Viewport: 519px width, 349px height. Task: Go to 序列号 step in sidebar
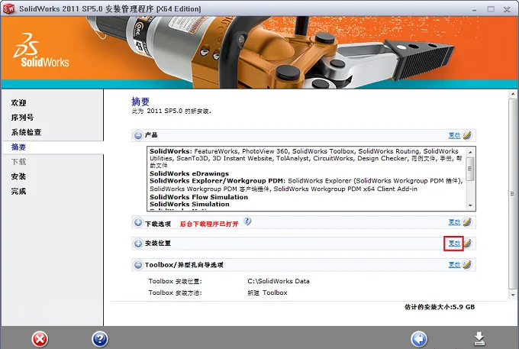click(22, 118)
